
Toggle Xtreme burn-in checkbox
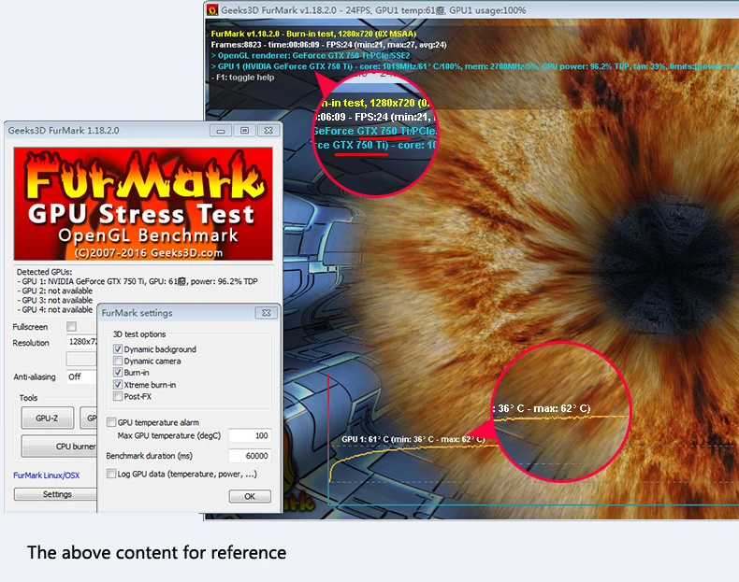118,384
